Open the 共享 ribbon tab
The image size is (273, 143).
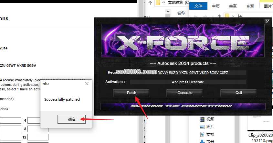pyautogui.click(x=233, y=6)
